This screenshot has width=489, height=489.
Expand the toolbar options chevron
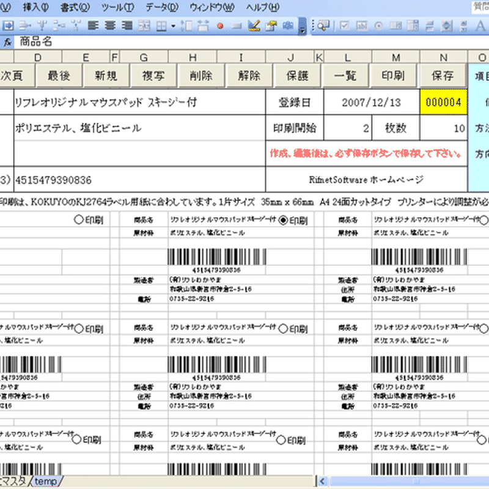tap(302, 26)
